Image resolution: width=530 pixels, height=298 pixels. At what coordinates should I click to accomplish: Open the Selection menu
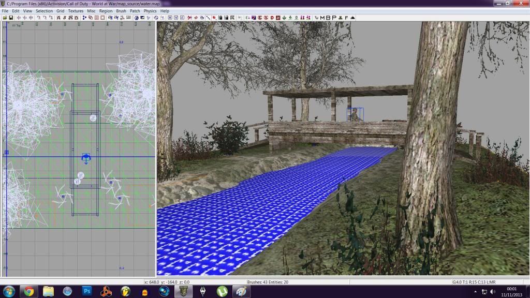point(45,11)
